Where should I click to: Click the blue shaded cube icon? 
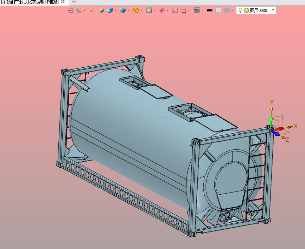click(110, 11)
